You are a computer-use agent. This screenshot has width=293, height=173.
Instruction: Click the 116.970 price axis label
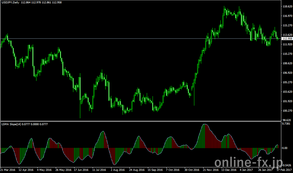pyautogui.click(x=287, y=16)
